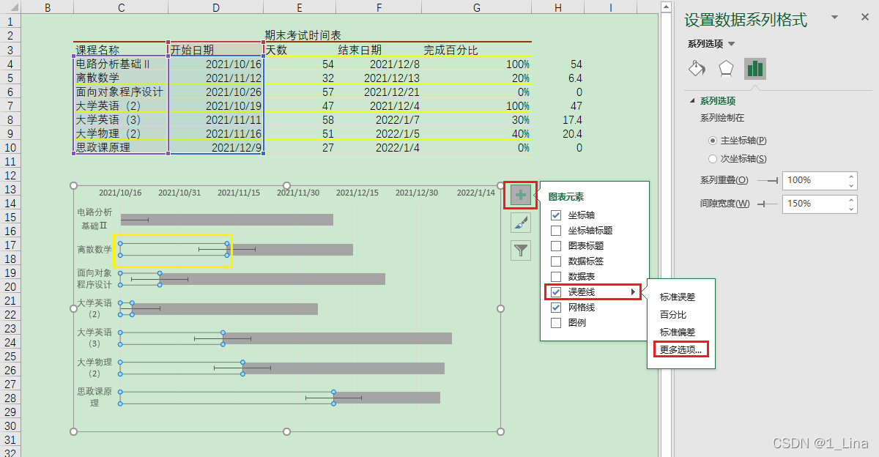Open the Chart Styles paintbrush button
This screenshot has width=879, height=457.
tap(521, 223)
